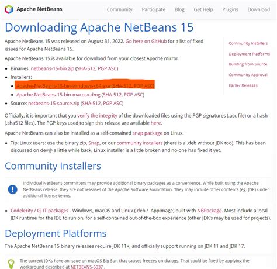
Task: Jump to Deployment Platforms in sidebar
Action: [x=250, y=54]
